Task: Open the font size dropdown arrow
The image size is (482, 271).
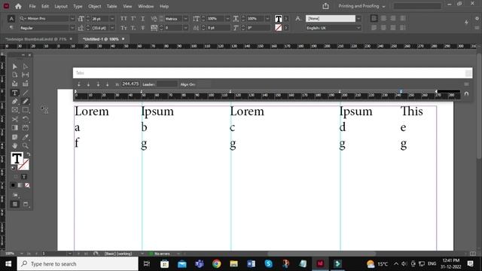Action: tap(112, 19)
